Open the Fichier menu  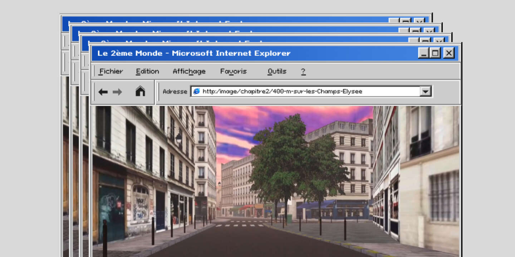coord(111,71)
